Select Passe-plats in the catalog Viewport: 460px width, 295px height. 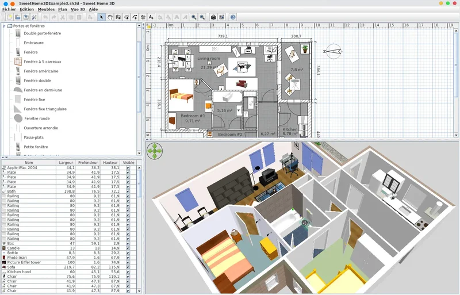tap(33, 137)
